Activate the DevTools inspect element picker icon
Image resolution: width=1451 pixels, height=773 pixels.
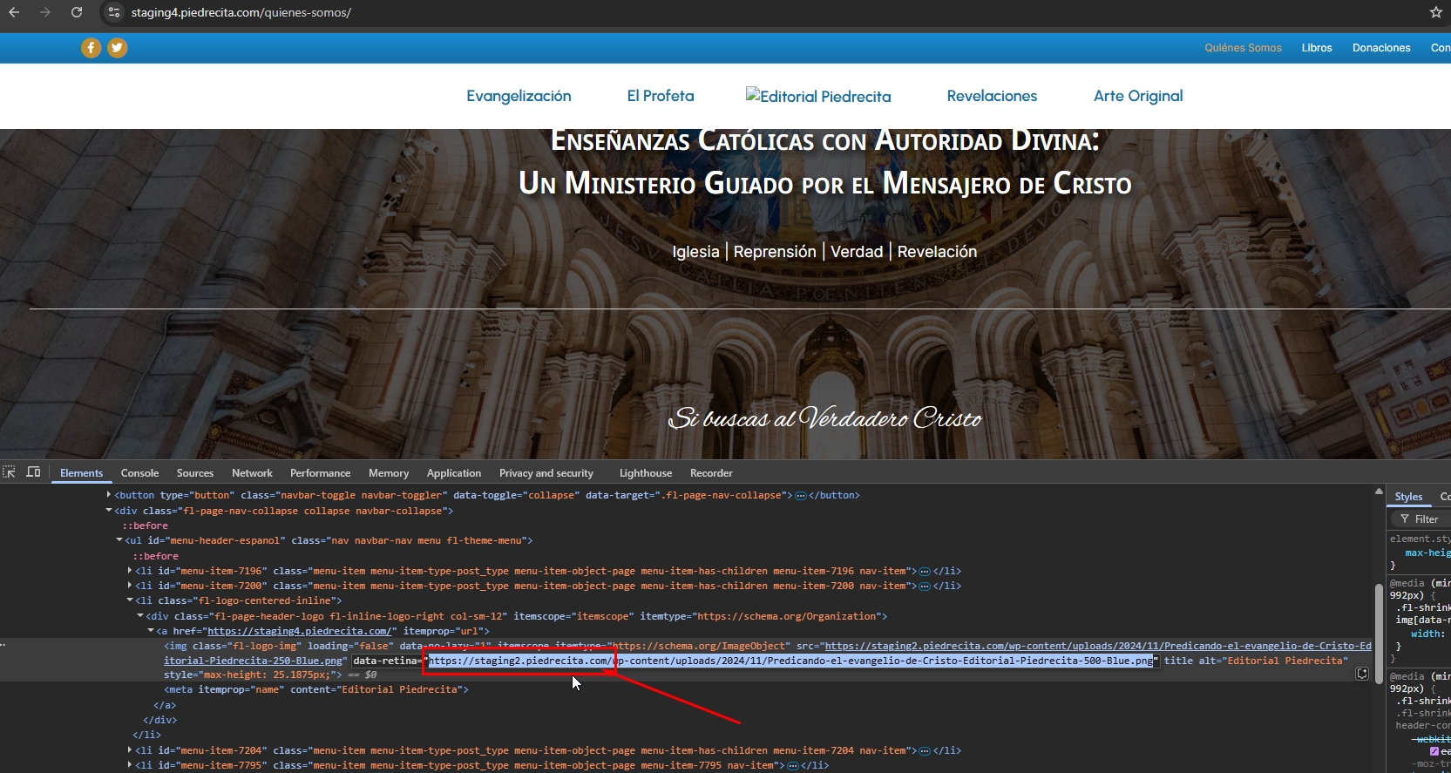pos(10,472)
